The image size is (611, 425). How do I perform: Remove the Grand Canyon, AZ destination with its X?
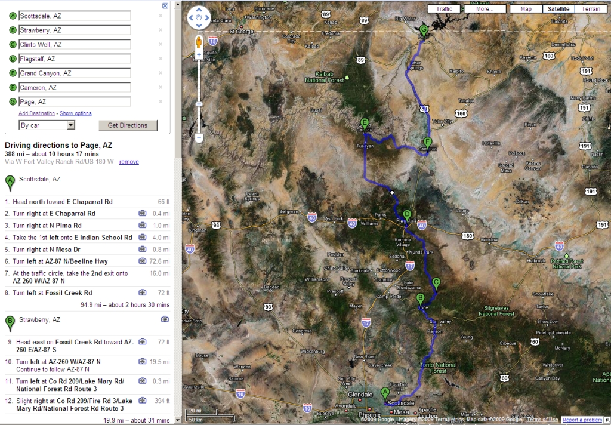click(161, 73)
